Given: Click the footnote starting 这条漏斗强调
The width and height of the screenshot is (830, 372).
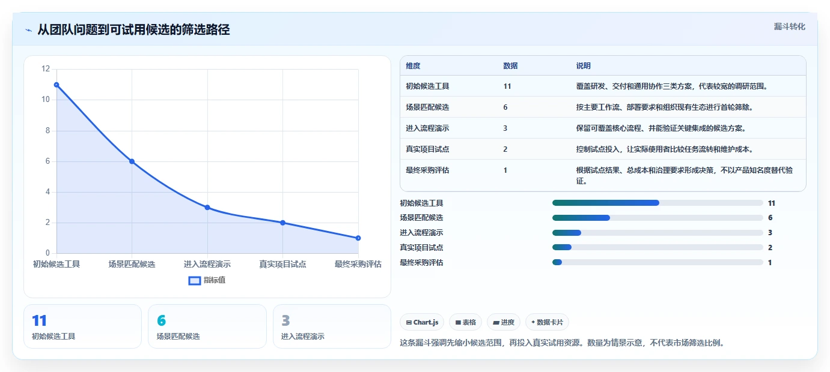Looking at the screenshot, I should (563, 343).
